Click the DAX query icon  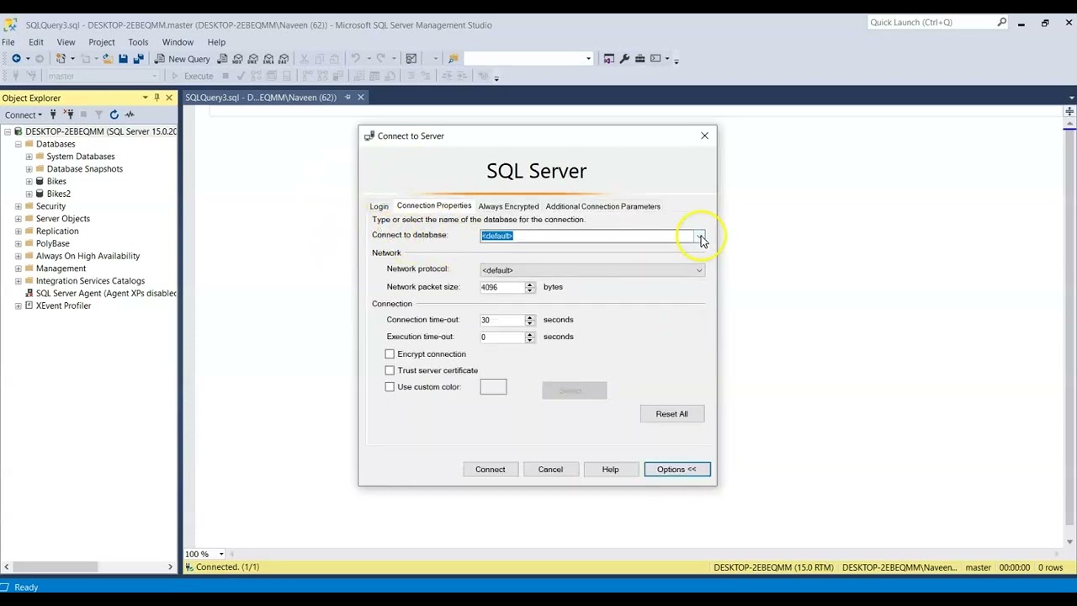(x=284, y=59)
